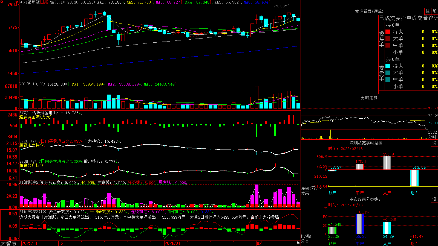Click the -513.64 超大 bar in 实时监控
This screenshot has width=438, height=246.
click(x=414, y=178)
